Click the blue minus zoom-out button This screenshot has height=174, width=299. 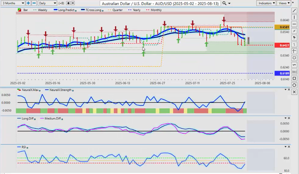point(34,3)
